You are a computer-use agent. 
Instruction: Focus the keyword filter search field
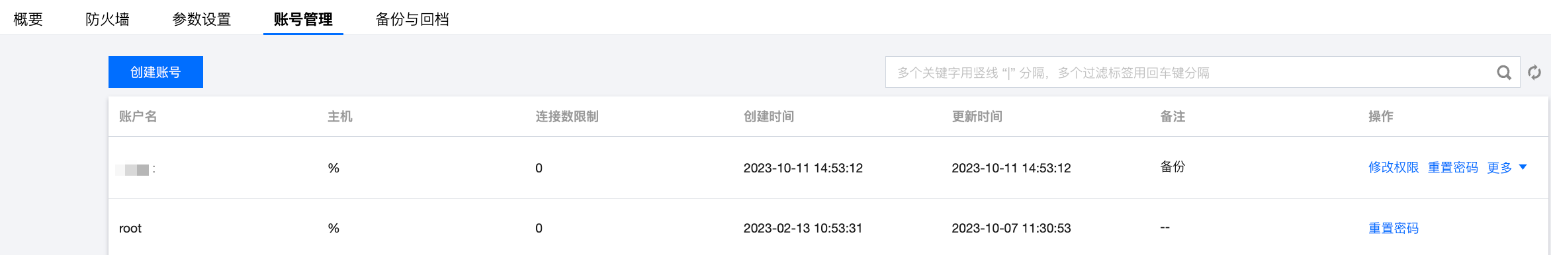(x=1191, y=73)
